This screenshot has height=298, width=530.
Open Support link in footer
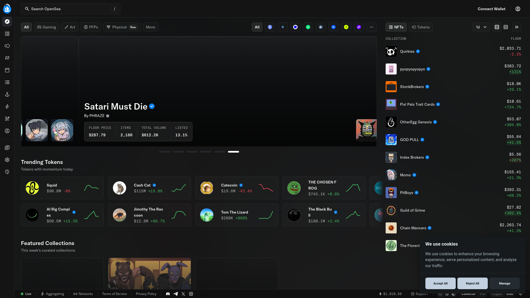tap(419, 294)
